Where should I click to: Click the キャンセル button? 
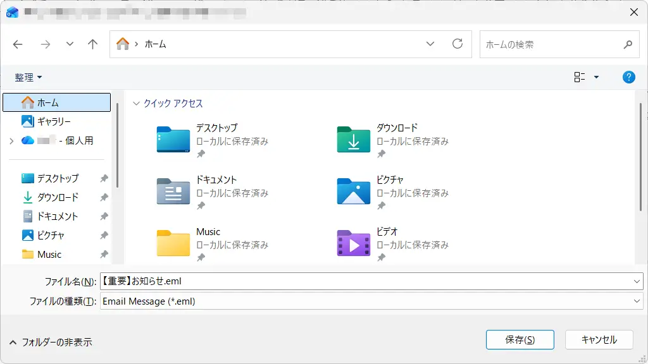tap(599, 339)
